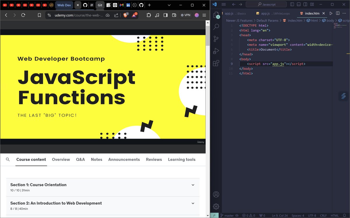Open remote window indicator in status bar
The height and width of the screenshot is (218, 350).
click(x=214, y=215)
